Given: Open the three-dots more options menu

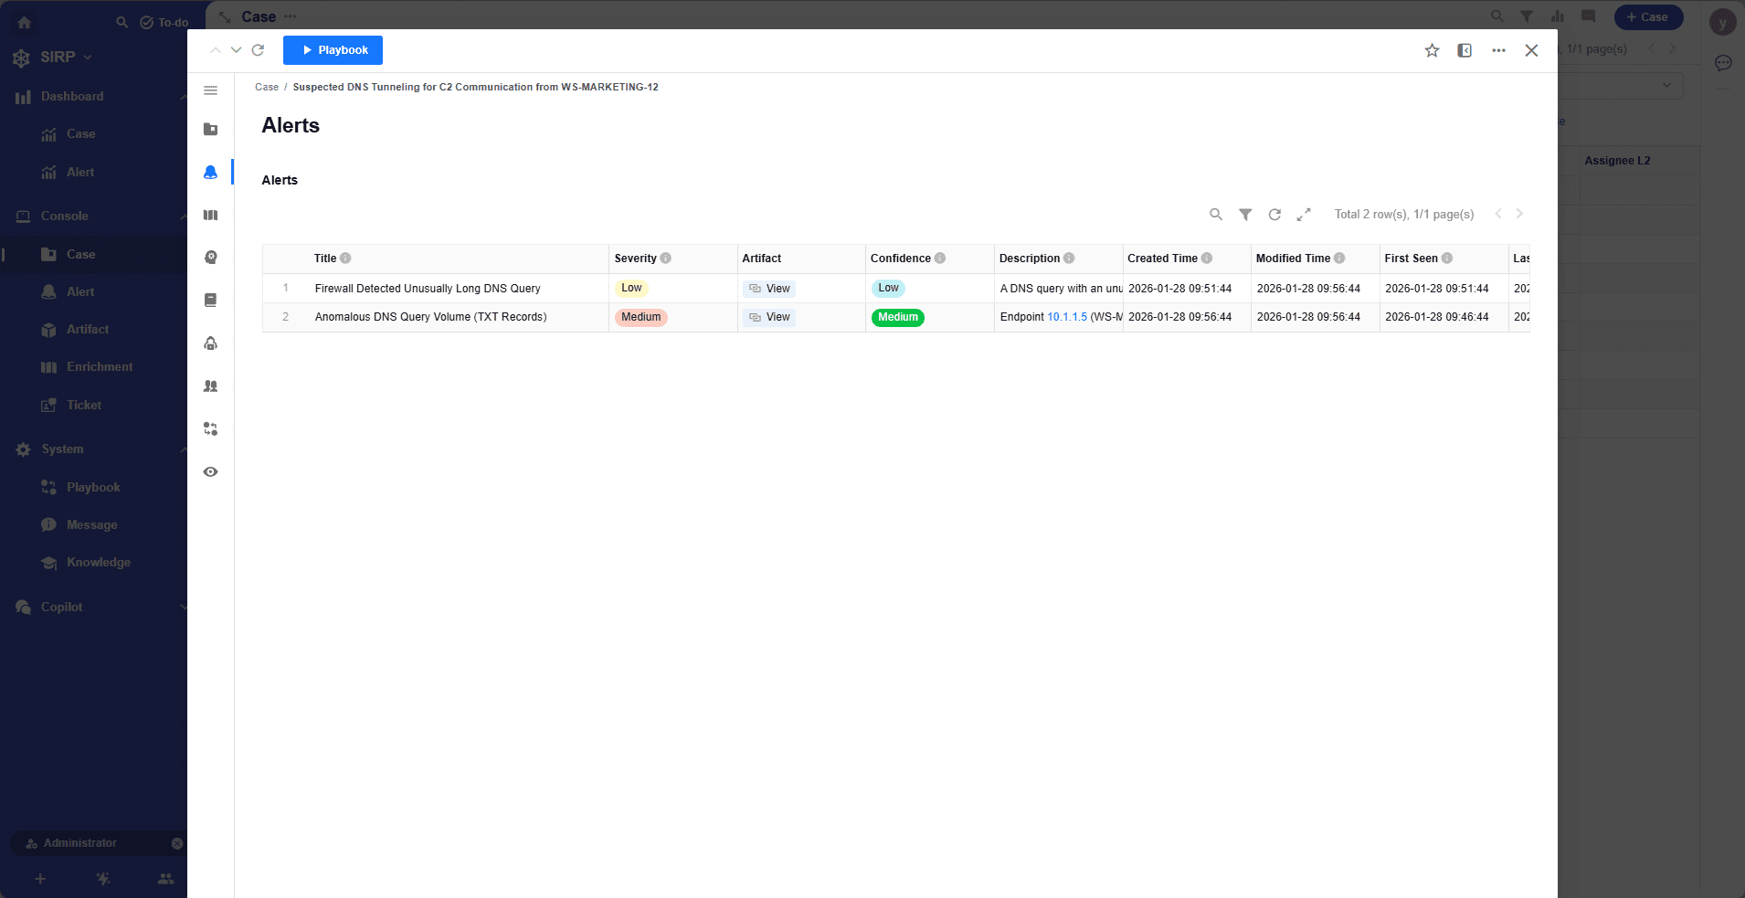Looking at the screenshot, I should tap(1498, 50).
